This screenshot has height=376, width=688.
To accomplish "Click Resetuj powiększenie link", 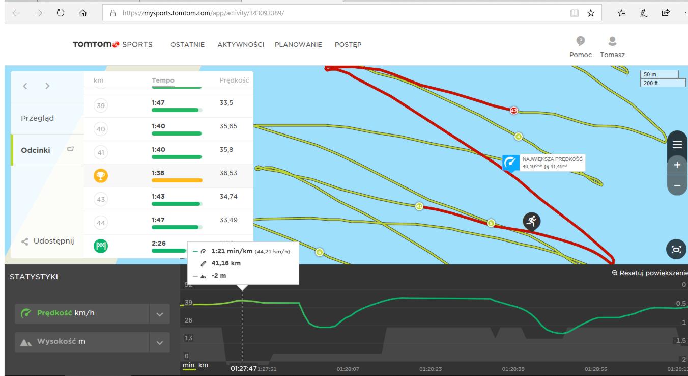I will tap(650, 273).
